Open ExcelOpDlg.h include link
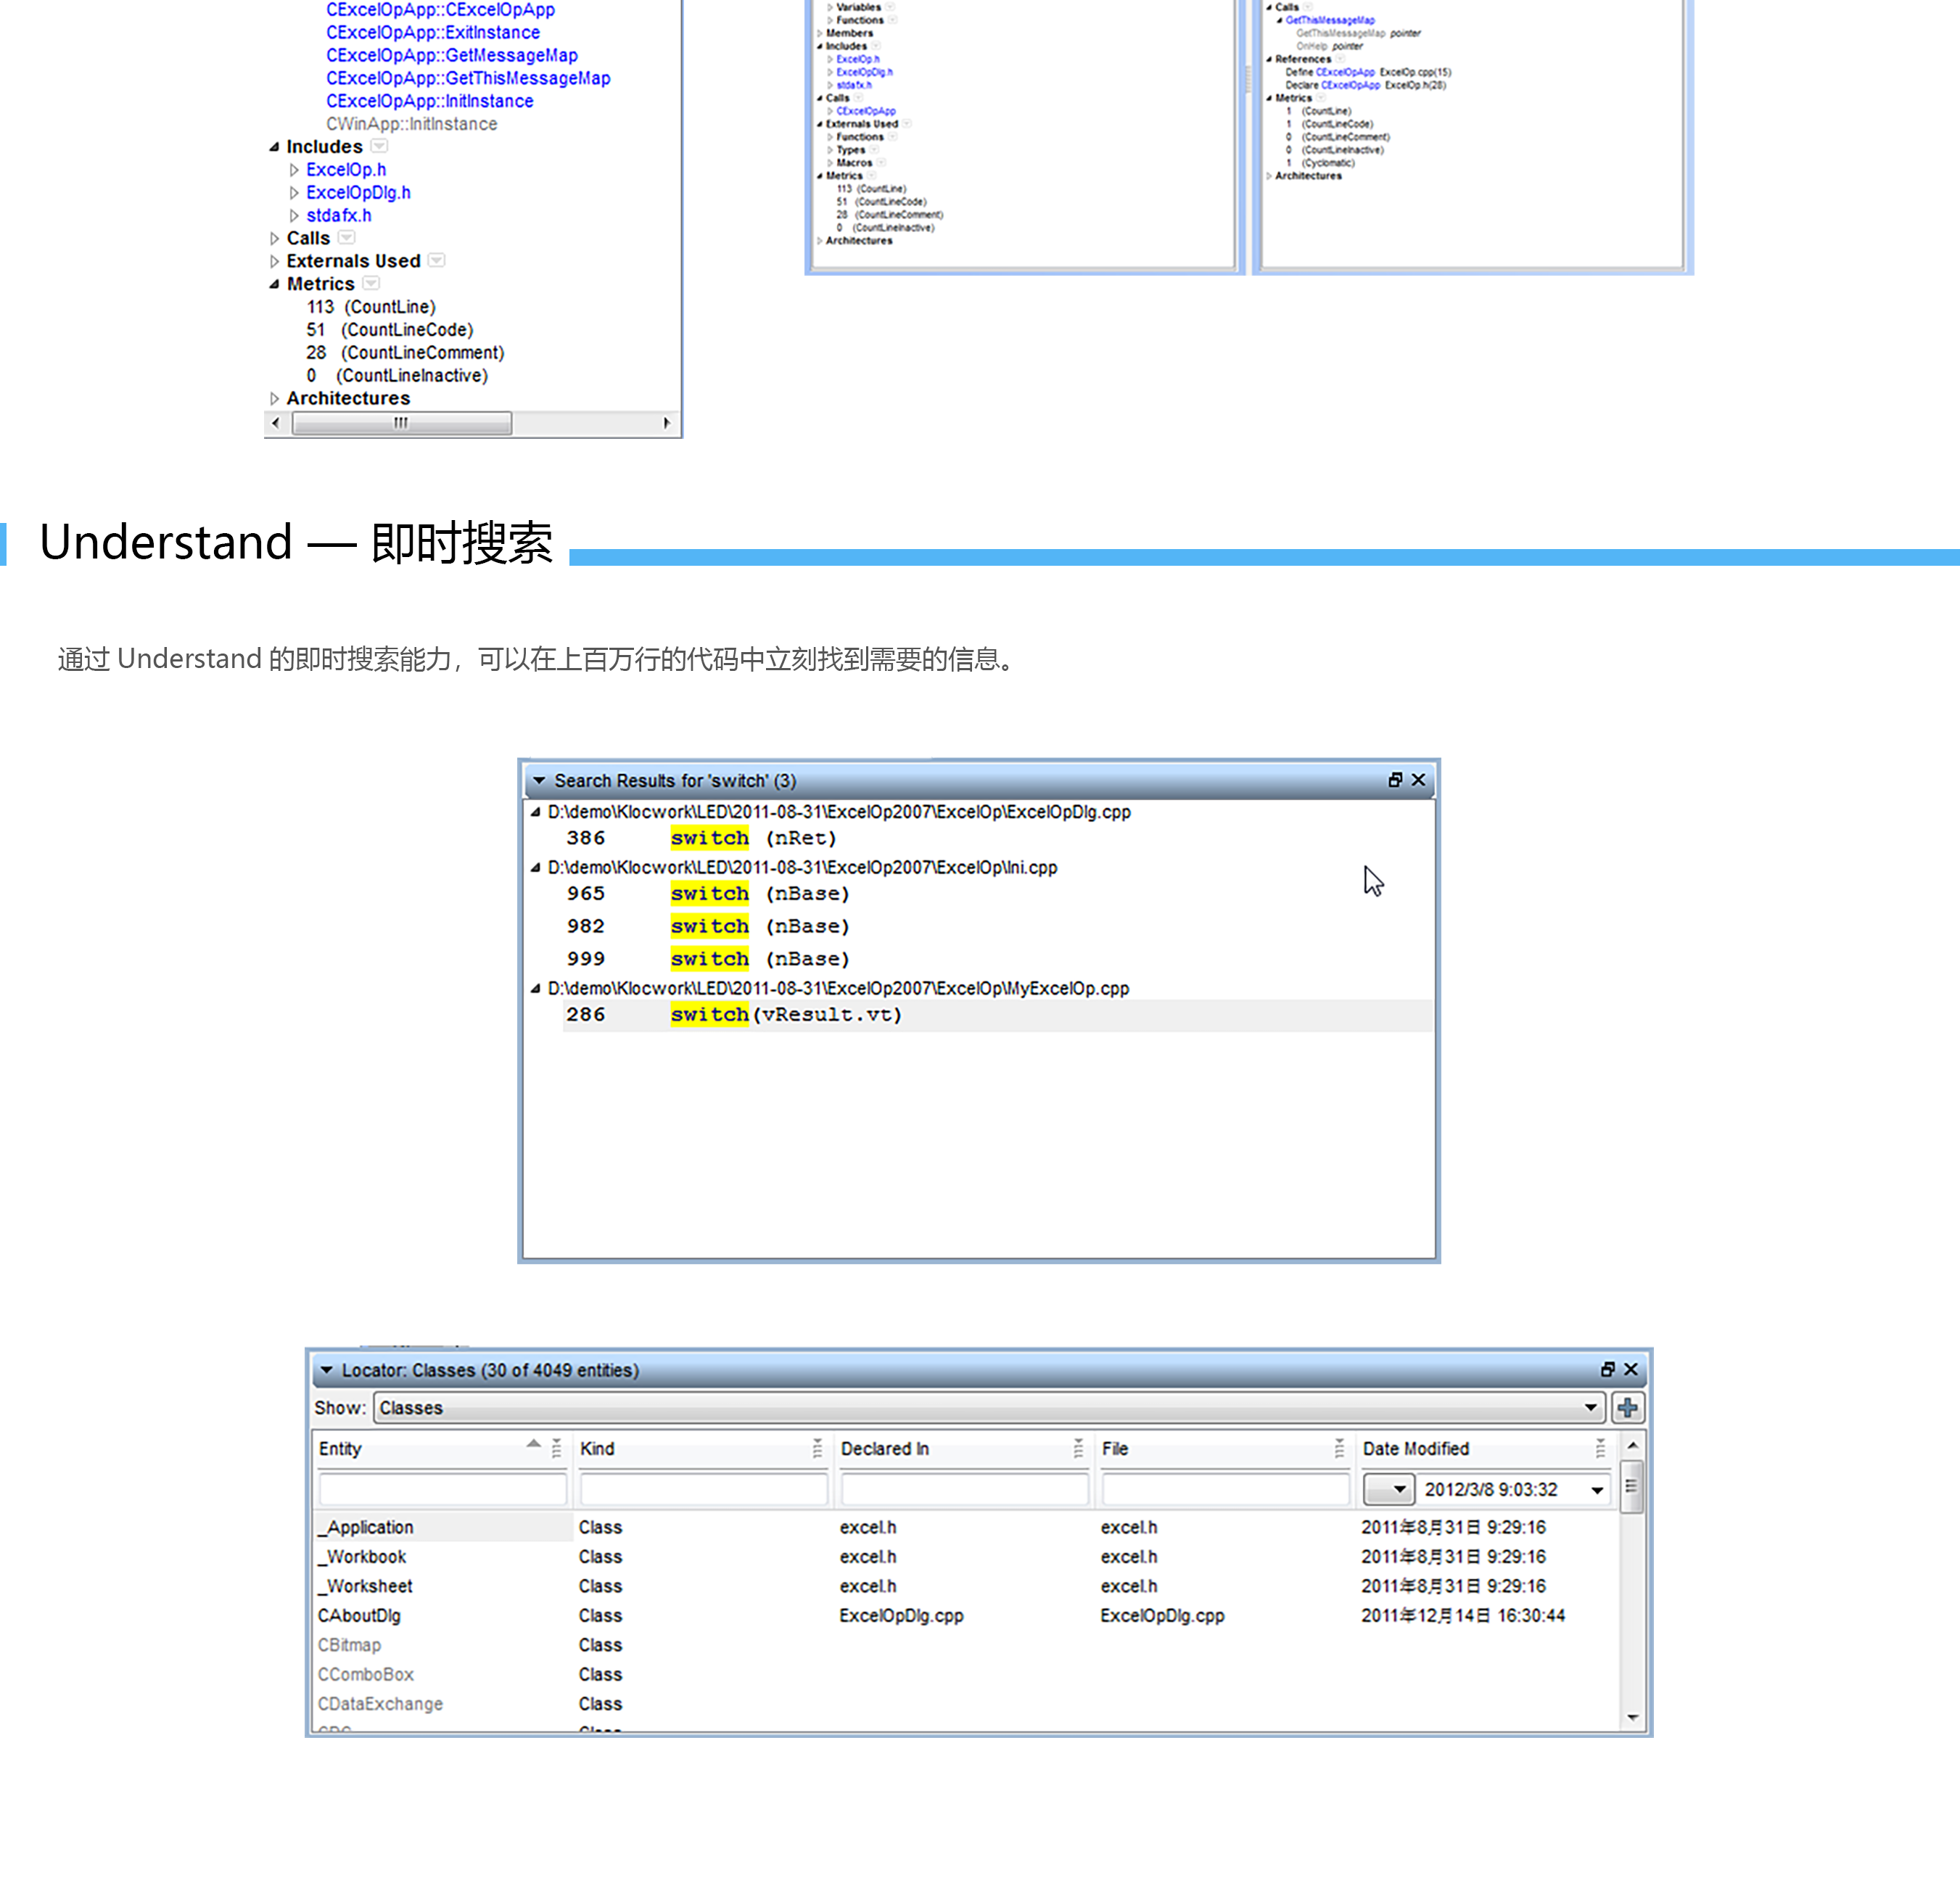The image size is (1960, 1904). [358, 192]
